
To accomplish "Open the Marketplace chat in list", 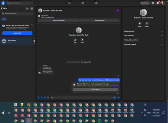I will [x=16, y=41].
